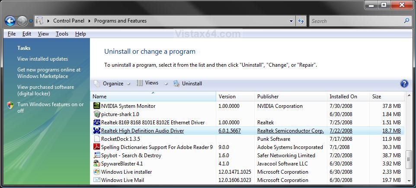Image resolution: width=416 pixels, height=188 pixels.
Task: Sort list by Publisher column header
Action: (x=291, y=97)
